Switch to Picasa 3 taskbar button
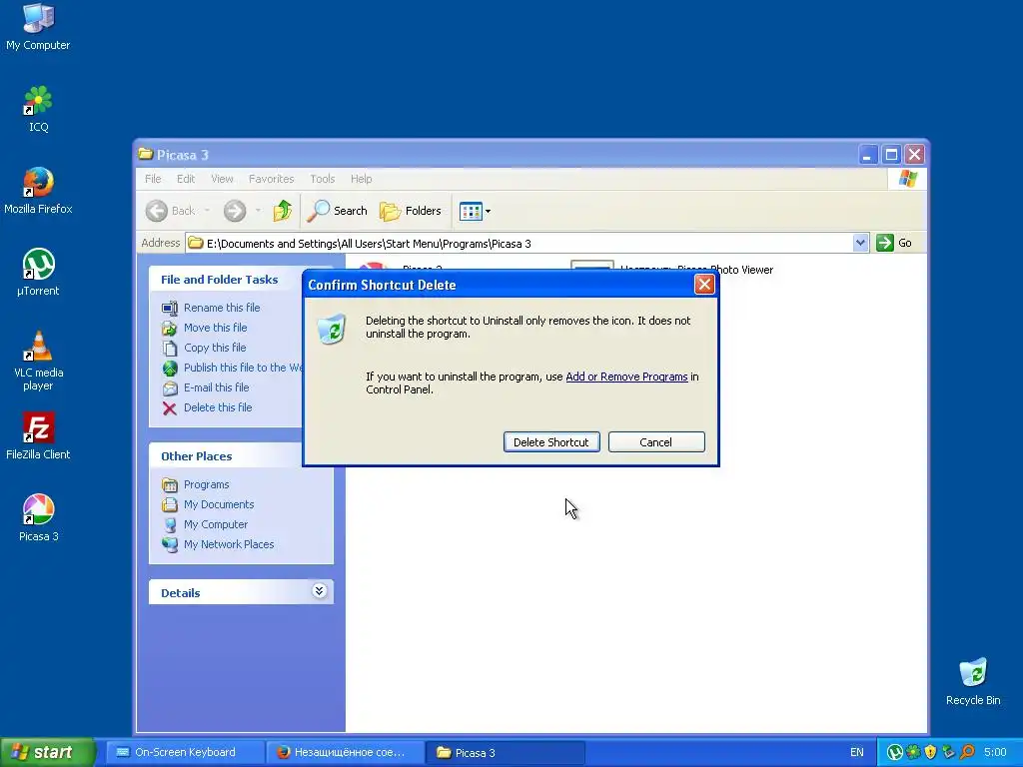1023x767 pixels. [x=505, y=752]
